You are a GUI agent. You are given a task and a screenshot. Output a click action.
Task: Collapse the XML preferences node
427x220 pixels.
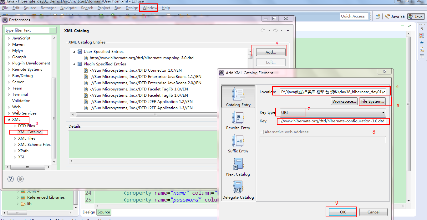point(9,120)
